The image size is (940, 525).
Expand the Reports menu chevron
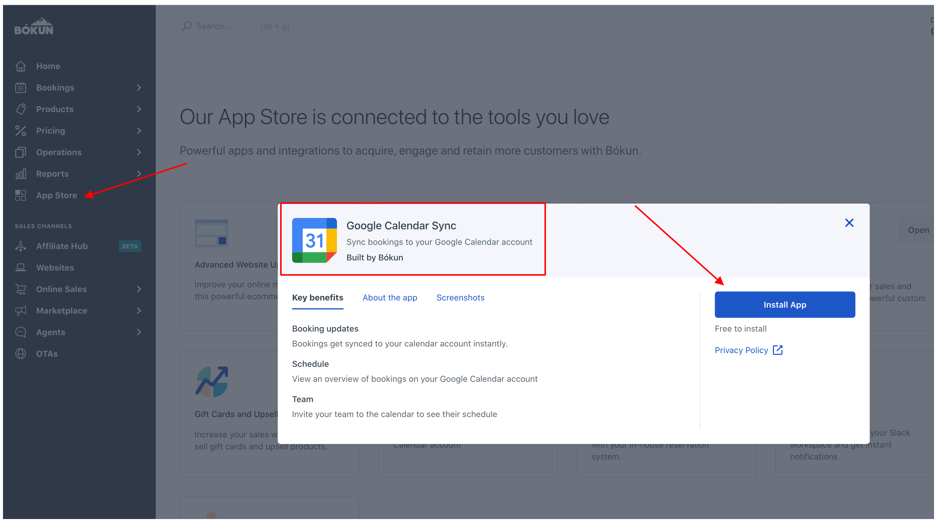click(x=139, y=174)
